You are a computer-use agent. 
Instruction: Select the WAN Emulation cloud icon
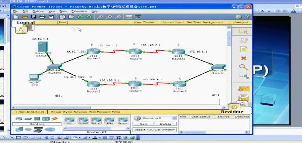point(28,130)
